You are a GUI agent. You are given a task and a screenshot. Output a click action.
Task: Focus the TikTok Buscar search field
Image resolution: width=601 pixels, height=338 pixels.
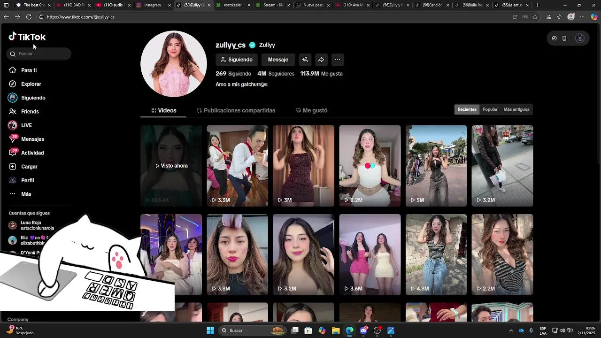(x=39, y=54)
